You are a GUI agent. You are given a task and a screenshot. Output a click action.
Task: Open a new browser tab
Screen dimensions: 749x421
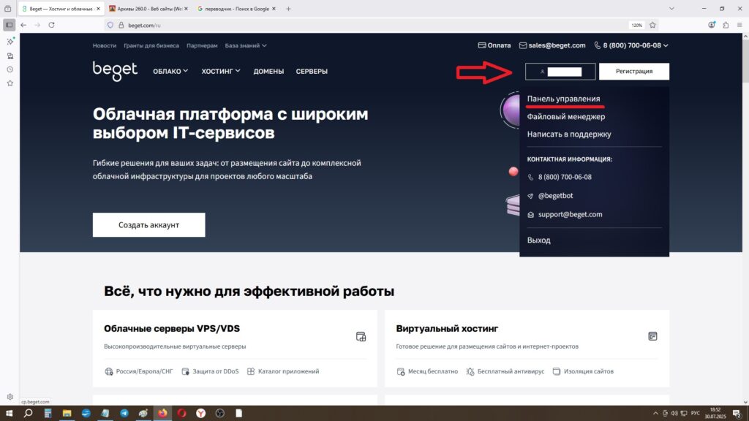click(x=288, y=9)
